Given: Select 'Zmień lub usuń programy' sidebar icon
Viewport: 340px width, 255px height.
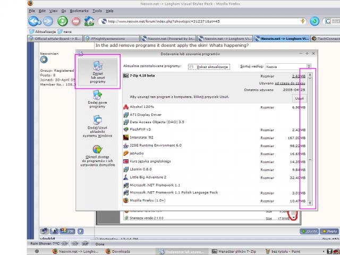Looking at the screenshot, I should (x=98, y=72).
